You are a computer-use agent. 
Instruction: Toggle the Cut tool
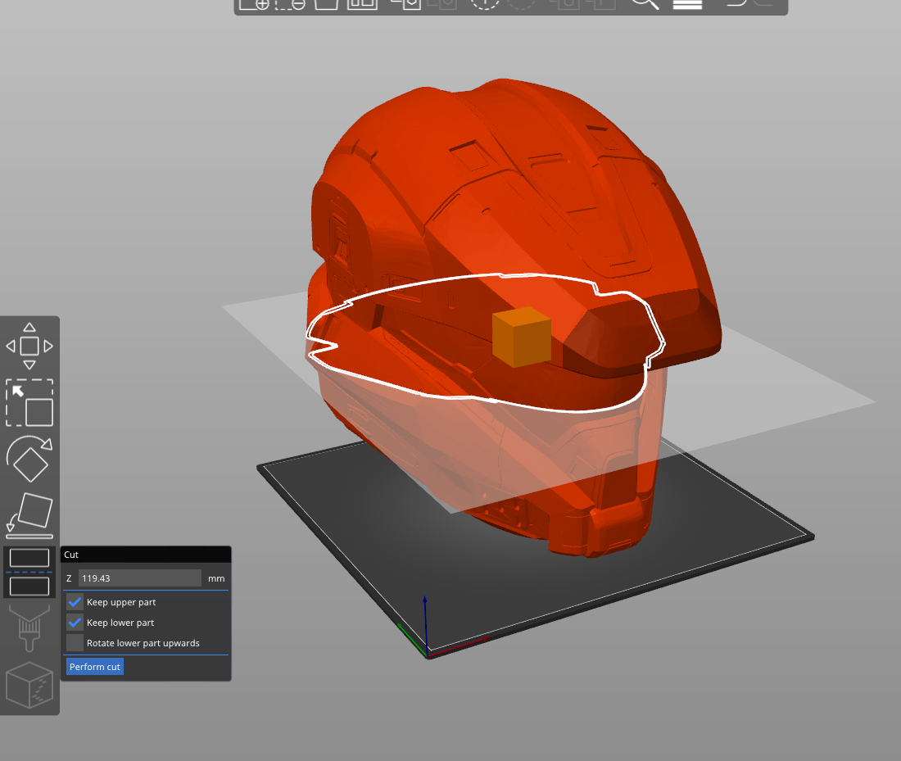(x=29, y=572)
